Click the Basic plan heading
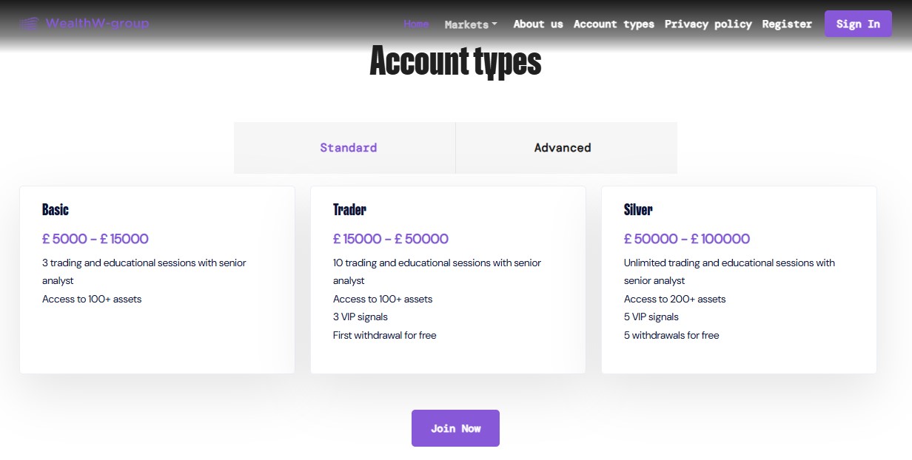 point(55,210)
